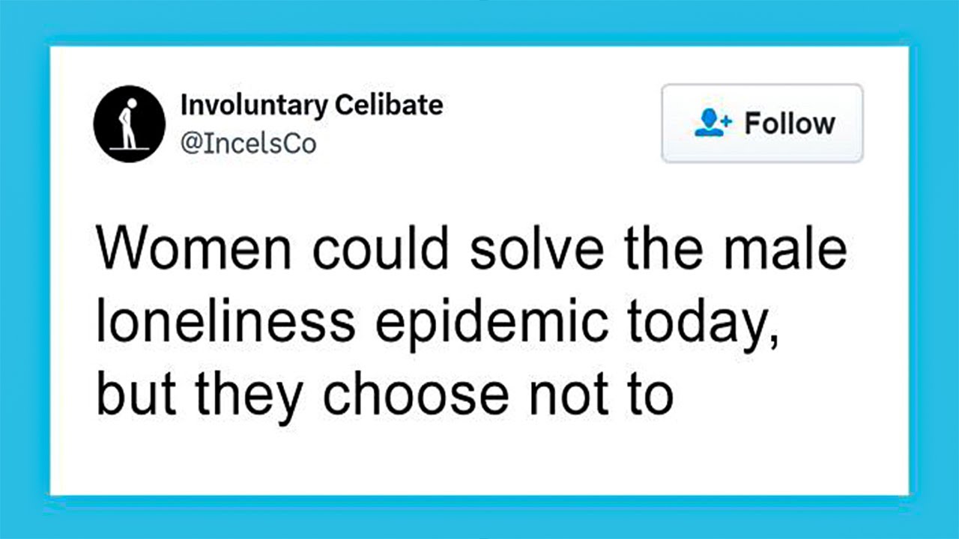Click the word "Follow" label text
Image resolution: width=959 pixels, height=539 pixels.
tap(790, 124)
